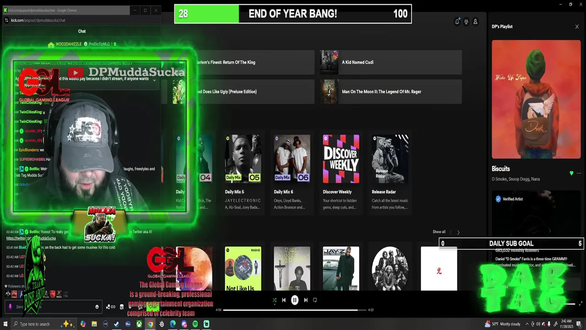Open the weather widget Mostly cloudy
The width and height of the screenshot is (586, 330).
pyautogui.click(x=503, y=324)
